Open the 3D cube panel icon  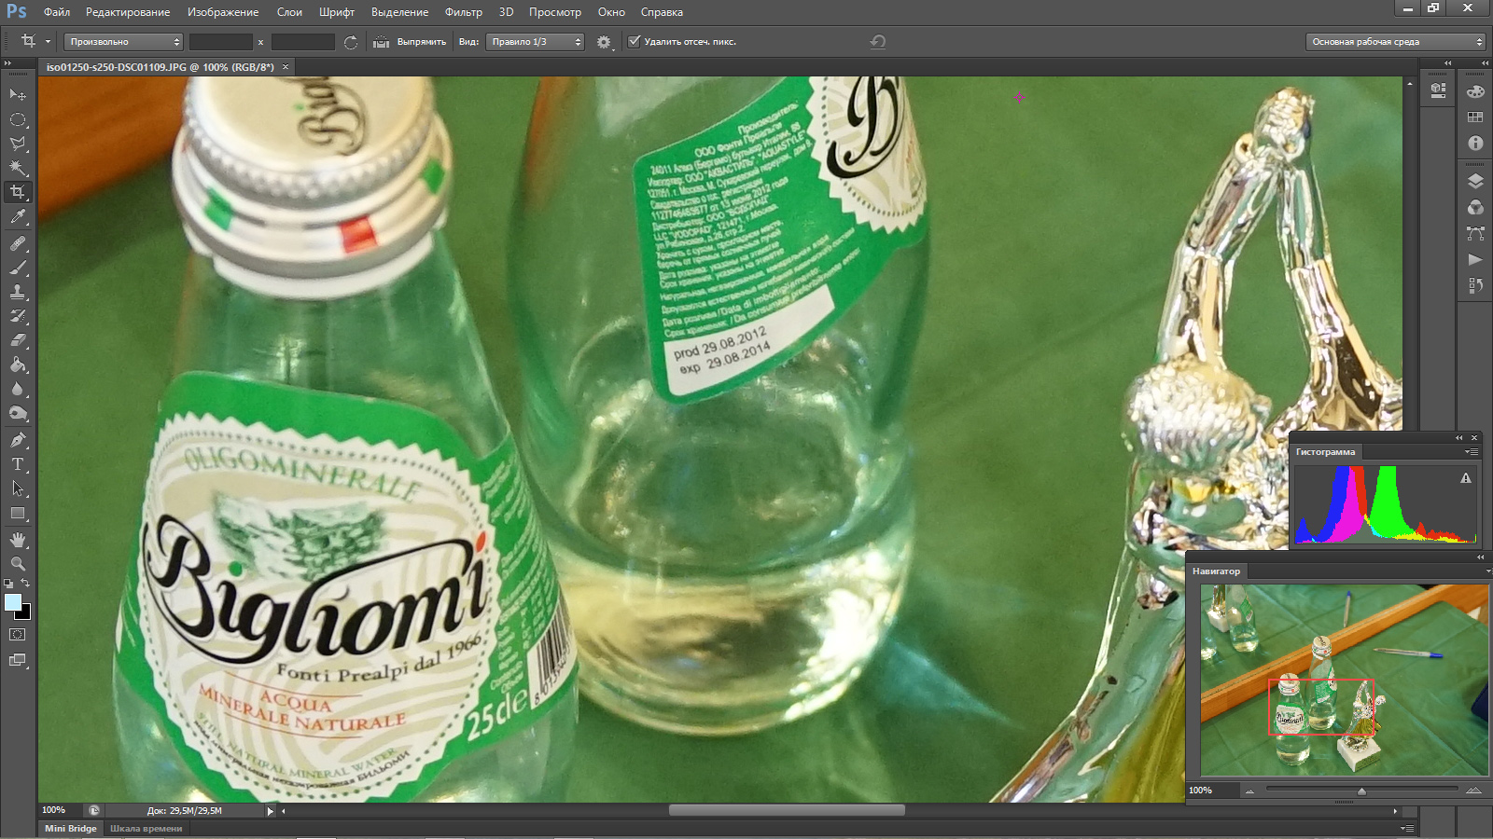[x=1438, y=90]
